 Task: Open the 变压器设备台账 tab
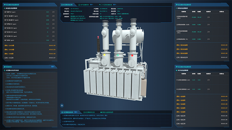67,5
